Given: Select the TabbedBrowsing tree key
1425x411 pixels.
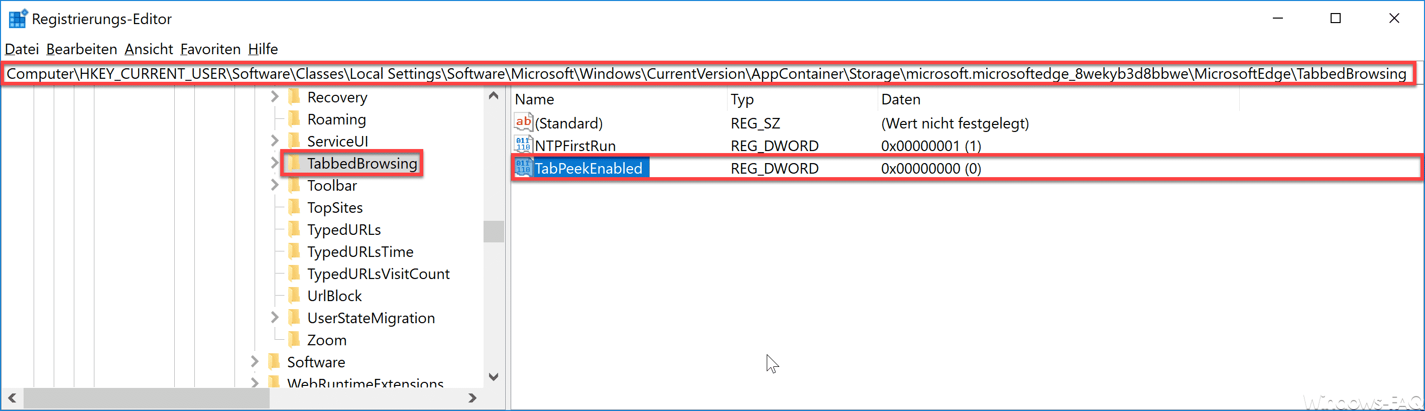Looking at the screenshot, I should (363, 164).
